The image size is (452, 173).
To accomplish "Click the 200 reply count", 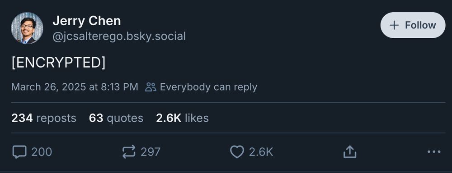I will 42,152.
